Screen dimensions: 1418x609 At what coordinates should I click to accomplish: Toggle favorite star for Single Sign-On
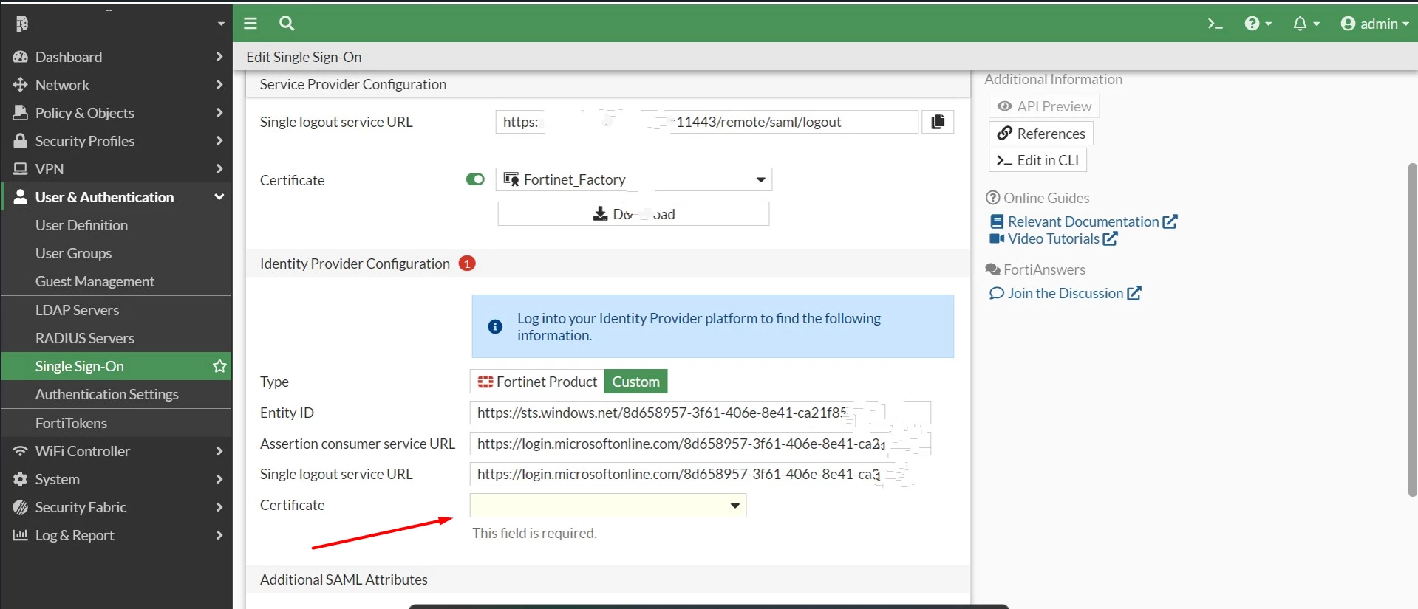(219, 366)
